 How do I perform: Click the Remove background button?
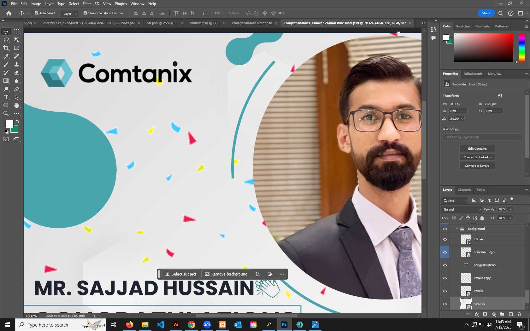click(x=226, y=274)
